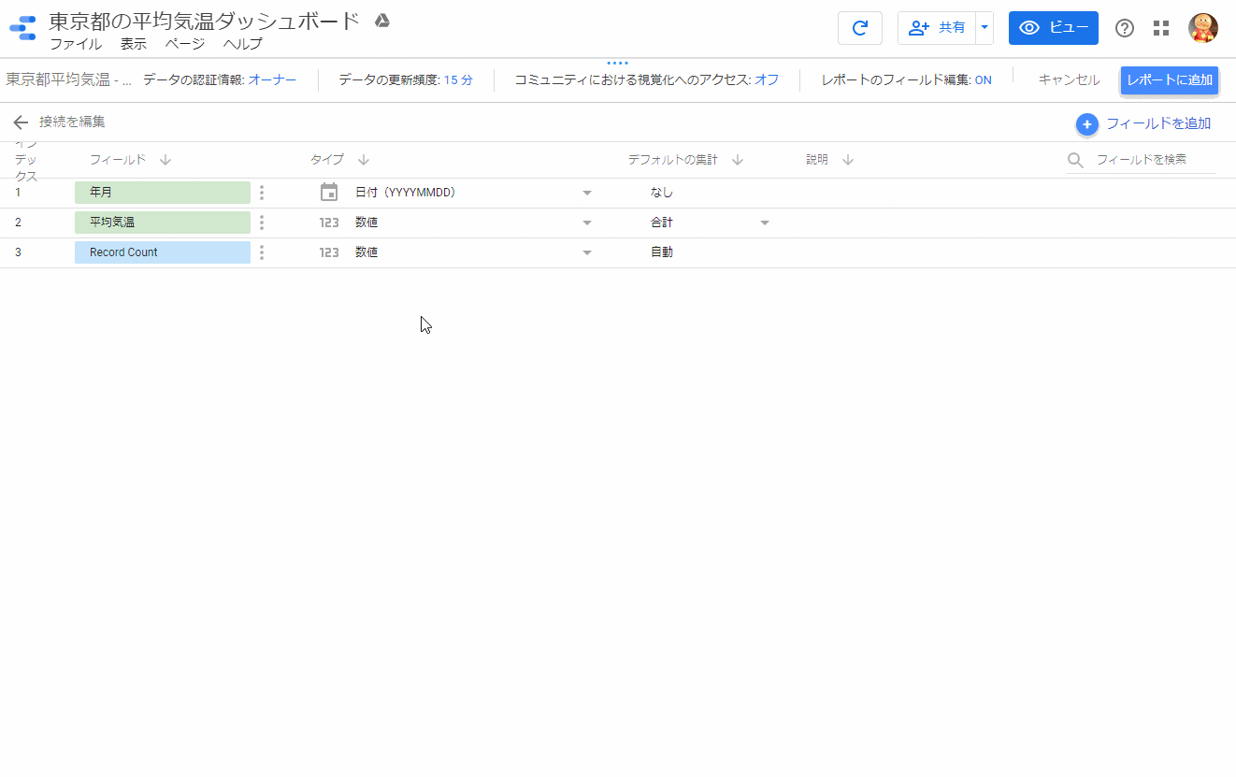Screen dimensions: 1236x777
Task: Open the Google apps grid icon
Action: coord(1161,28)
